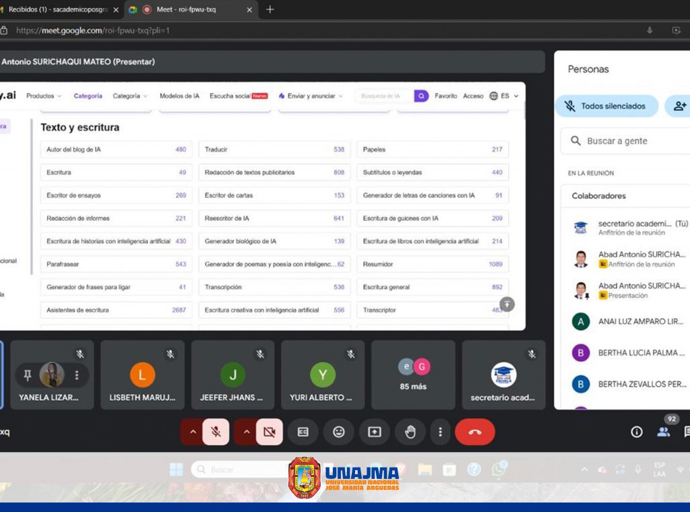Open the Transcripción category
The height and width of the screenshot is (512, 690).
point(275,287)
